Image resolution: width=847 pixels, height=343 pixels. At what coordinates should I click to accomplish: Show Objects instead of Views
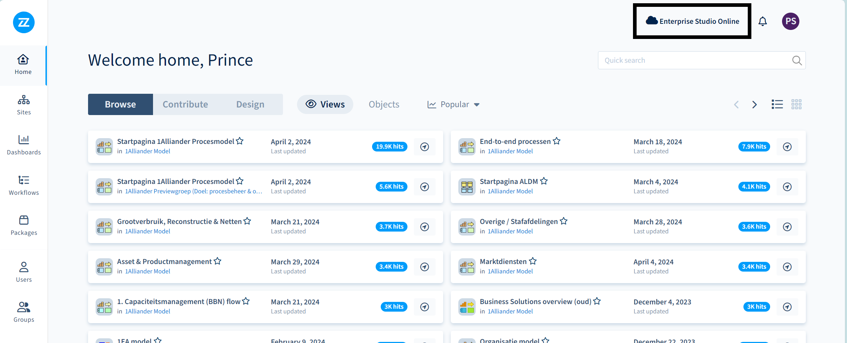[384, 105]
